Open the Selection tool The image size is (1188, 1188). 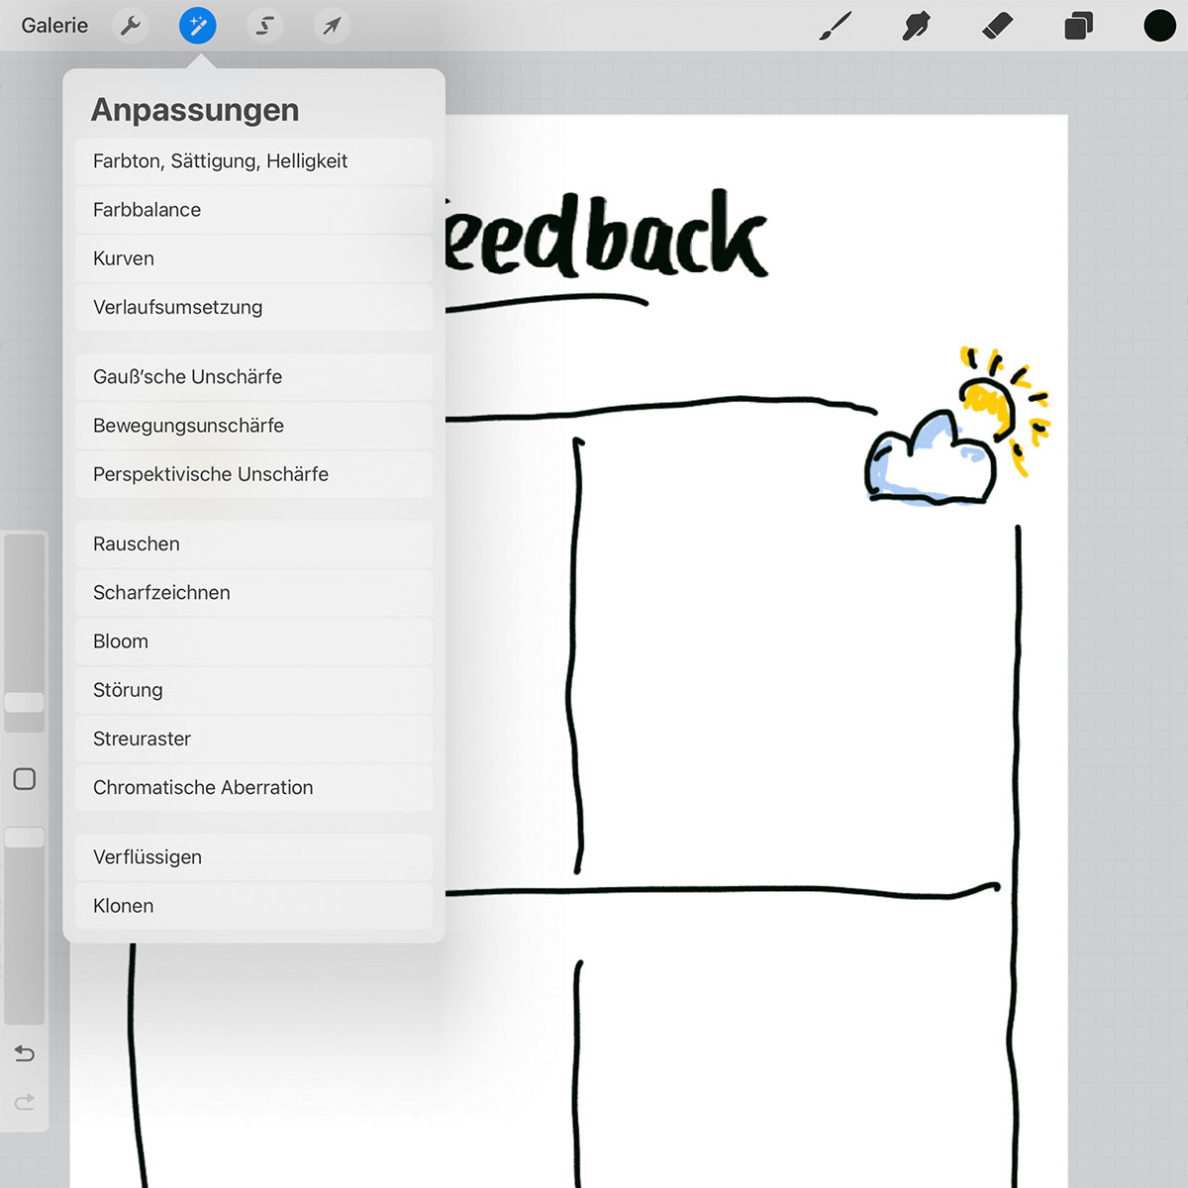(264, 26)
